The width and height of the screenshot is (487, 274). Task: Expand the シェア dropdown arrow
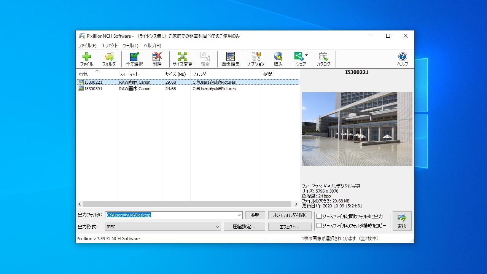pyautogui.click(x=307, y=55)
